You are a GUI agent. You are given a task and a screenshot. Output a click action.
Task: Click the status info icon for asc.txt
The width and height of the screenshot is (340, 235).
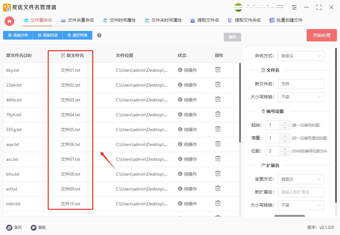[180, 159]
